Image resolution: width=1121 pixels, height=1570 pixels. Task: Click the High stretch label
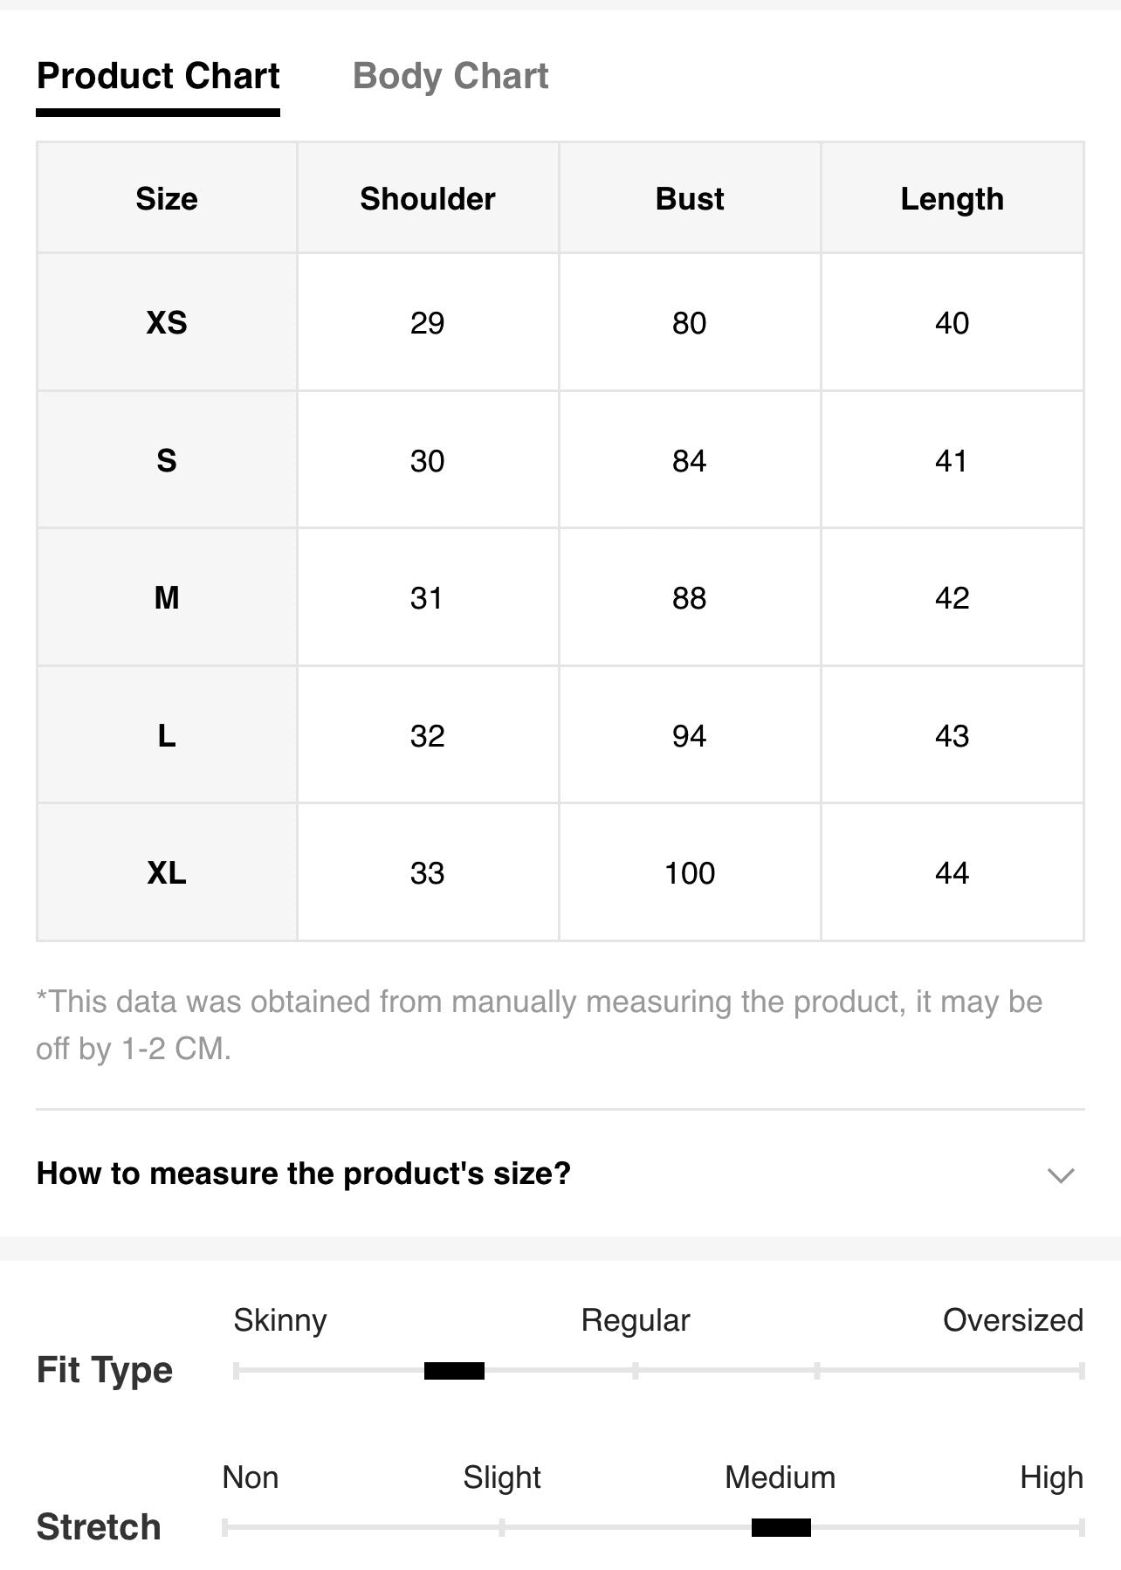pyautogui.click(x=1051, y=1477)
